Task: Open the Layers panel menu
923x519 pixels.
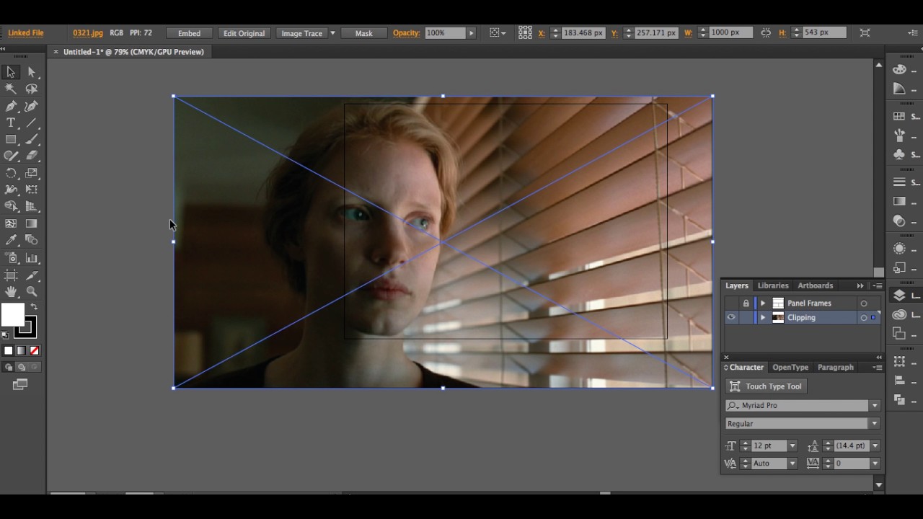Action: [877, 286]
